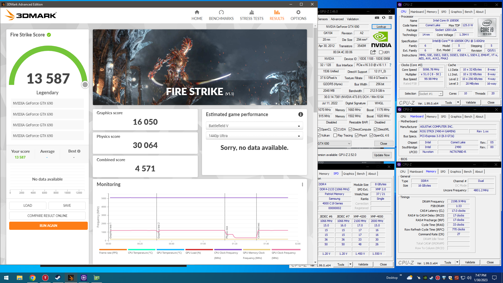Take a GPU-Z screenshot with the camera icon

point(377,18)
